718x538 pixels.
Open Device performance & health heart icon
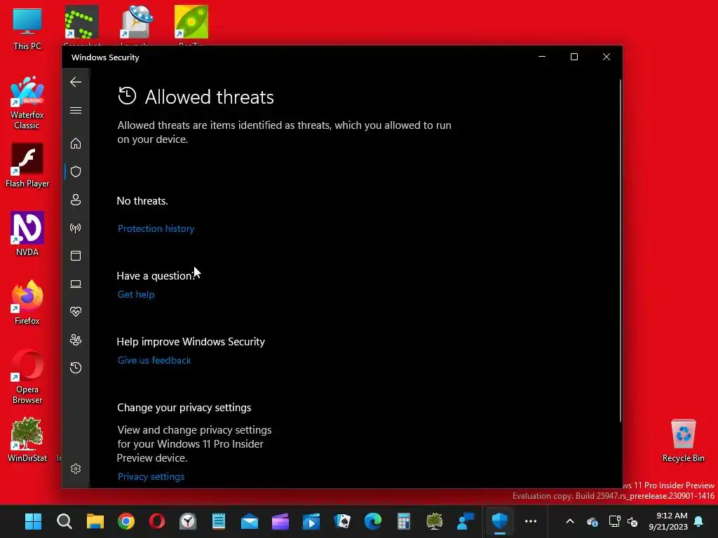tap(76, 312)
